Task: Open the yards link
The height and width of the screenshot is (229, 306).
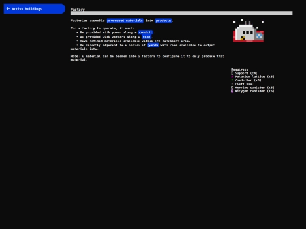Action: pyautogui.click(x=153, y=45)
